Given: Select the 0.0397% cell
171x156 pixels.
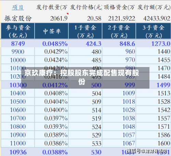Looking at the screenshot, I should (x=52, y=118).
